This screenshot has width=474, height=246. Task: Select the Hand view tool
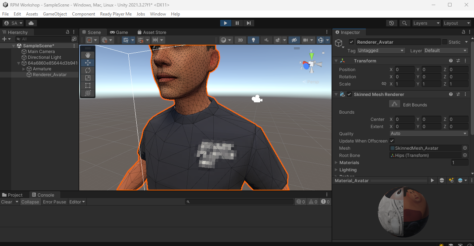pyautogui.click(x=87, y=55)
